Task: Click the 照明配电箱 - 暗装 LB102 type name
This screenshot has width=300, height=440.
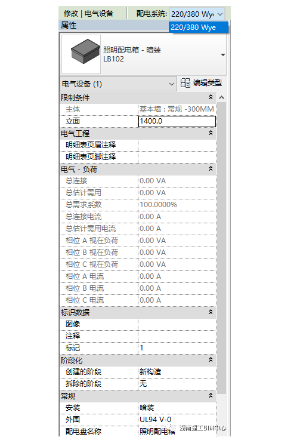Action: [x=132, y=54]
